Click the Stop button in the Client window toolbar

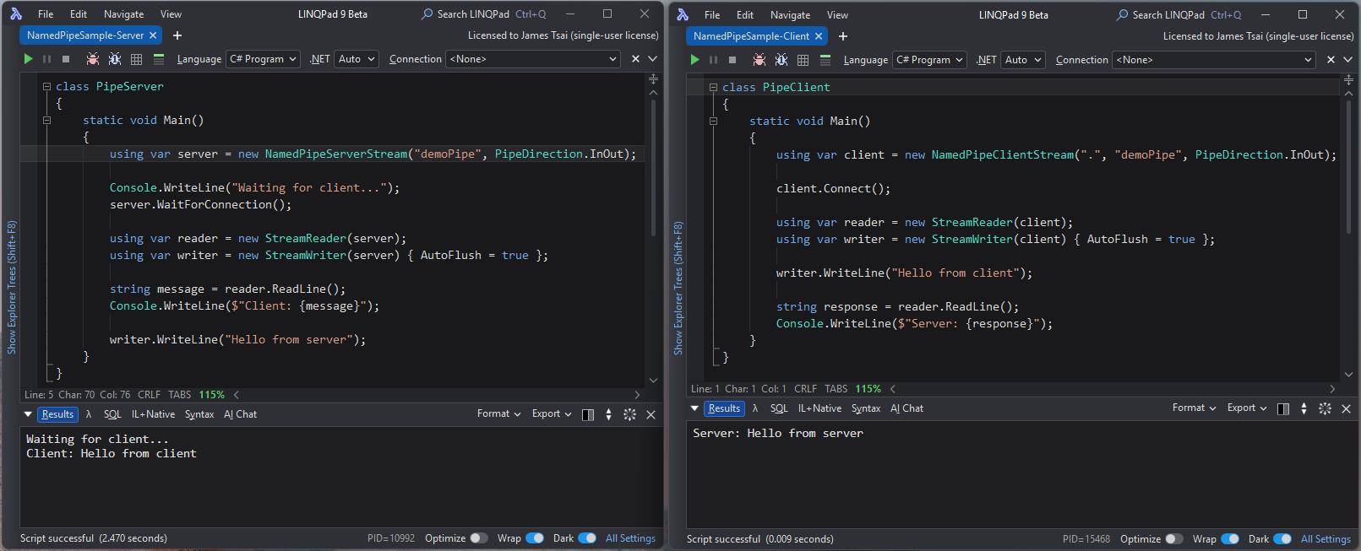(x=732, y=60)
